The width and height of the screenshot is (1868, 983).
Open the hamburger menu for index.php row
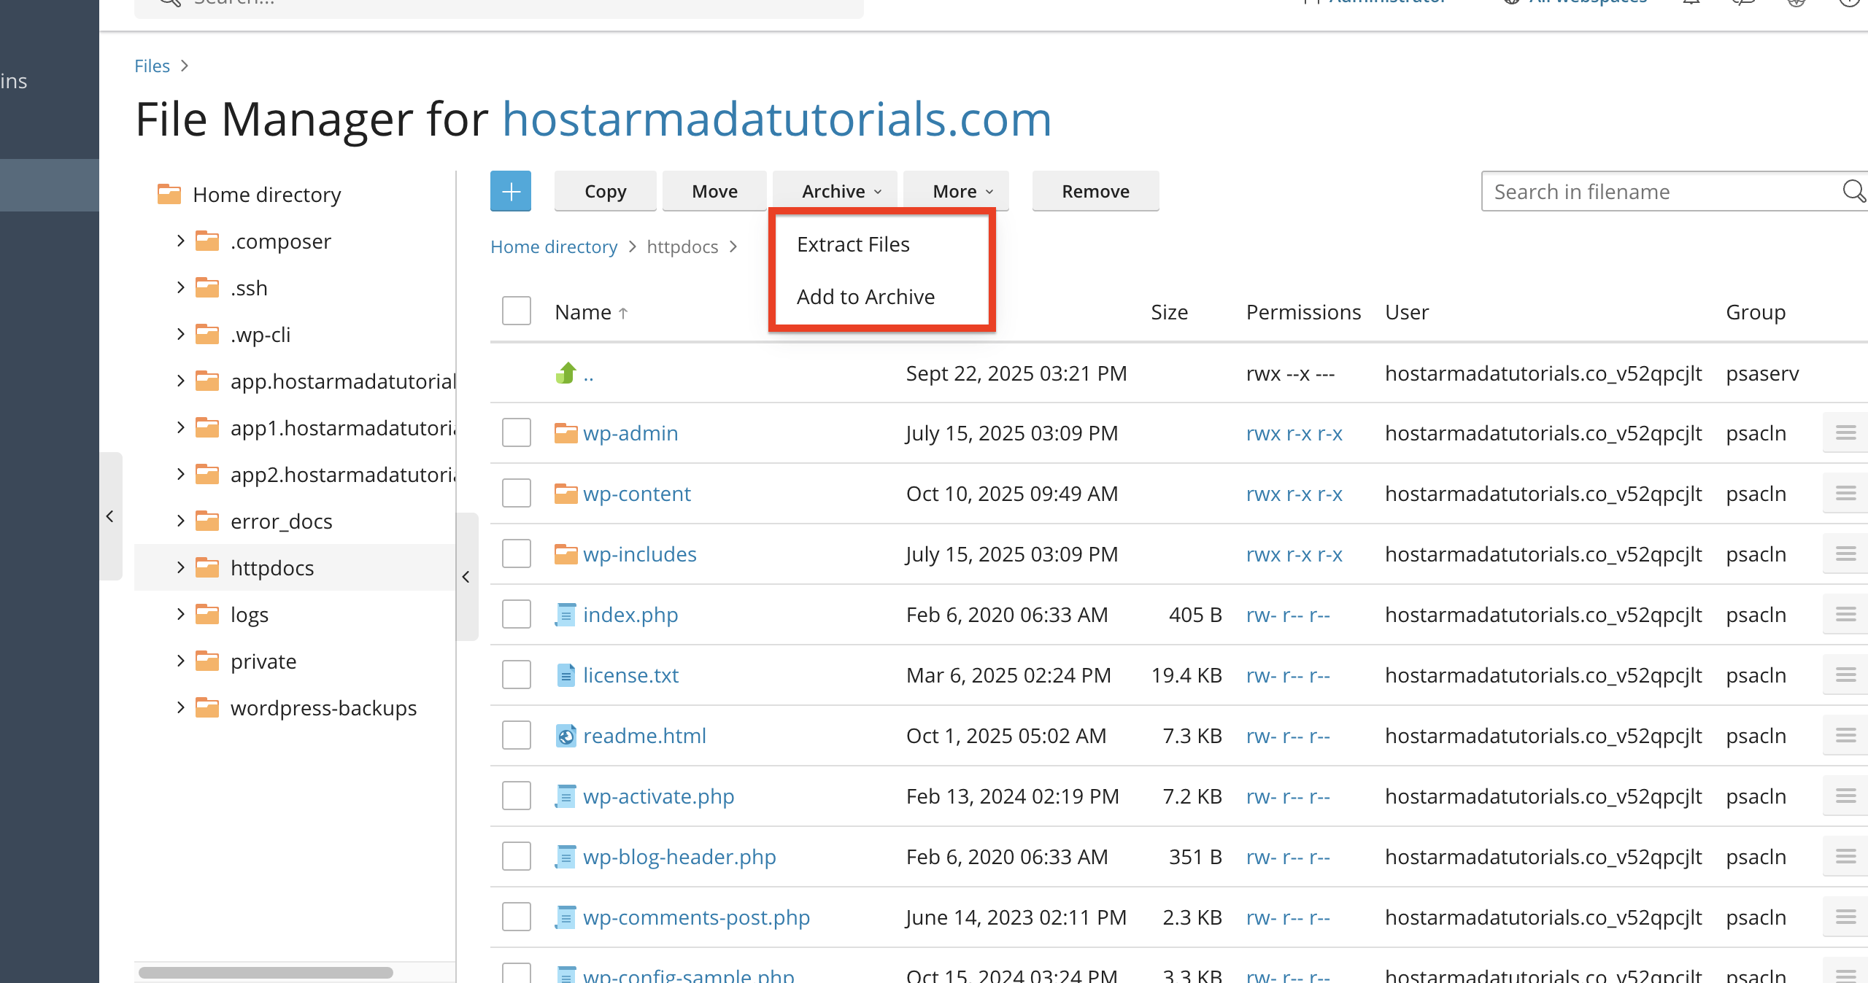1845,615
